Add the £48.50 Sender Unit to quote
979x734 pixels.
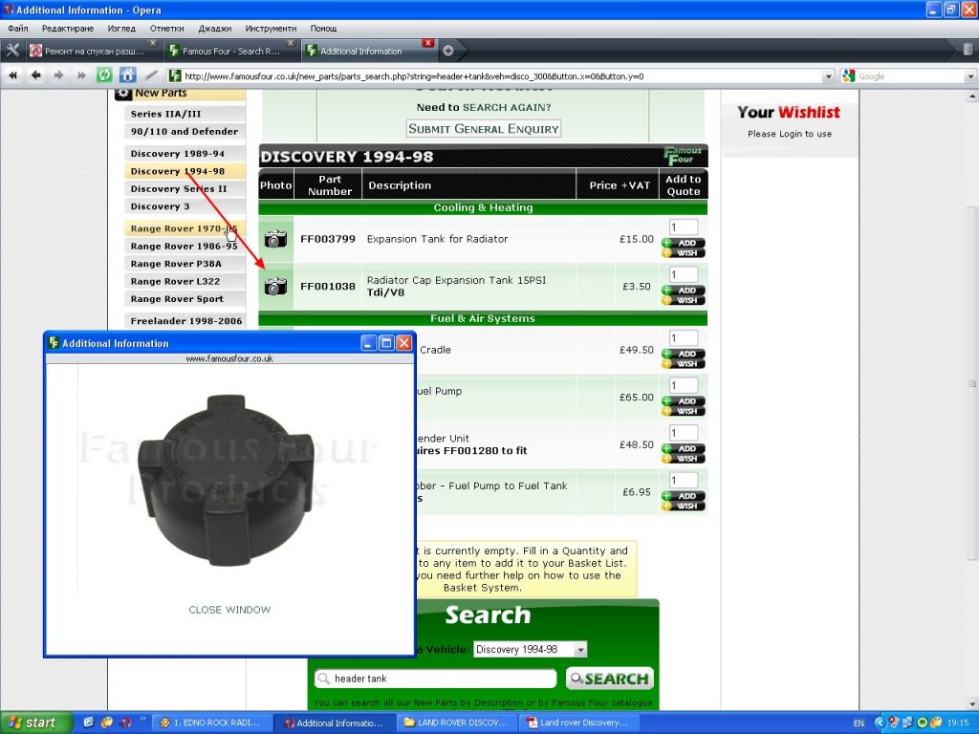tap(683, 449)
